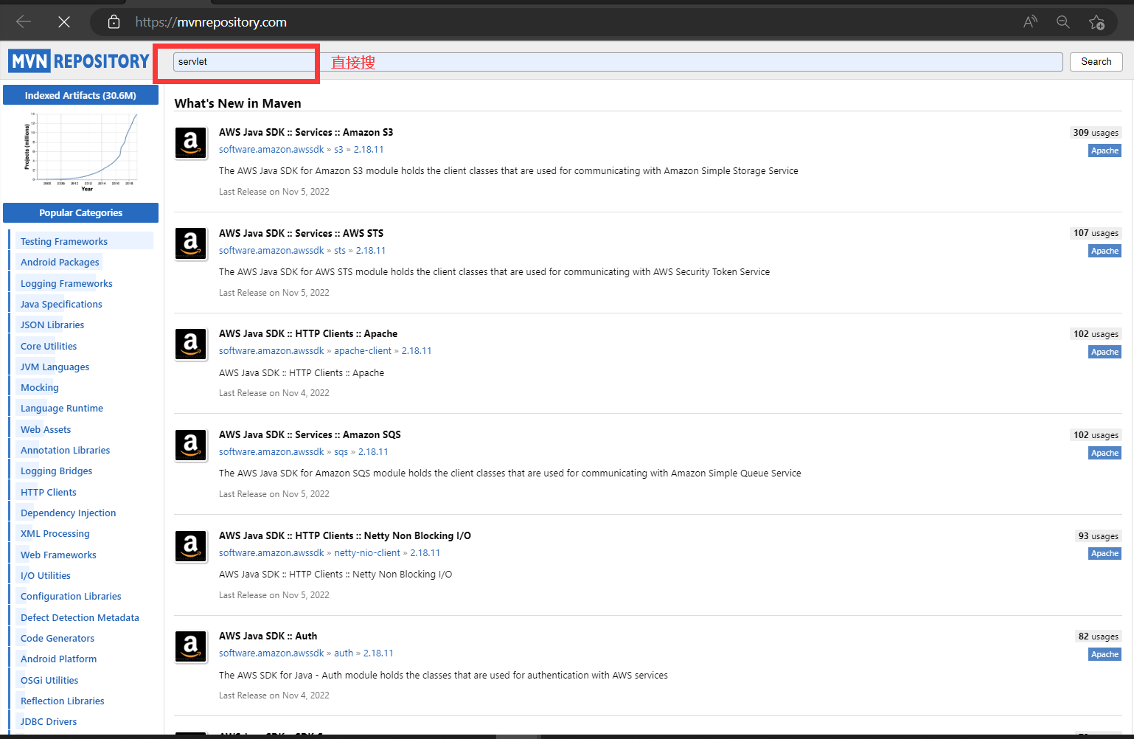Select the Code Generators category
Image resolution: width=1134 pixels, height=739 pixels.
58,638
